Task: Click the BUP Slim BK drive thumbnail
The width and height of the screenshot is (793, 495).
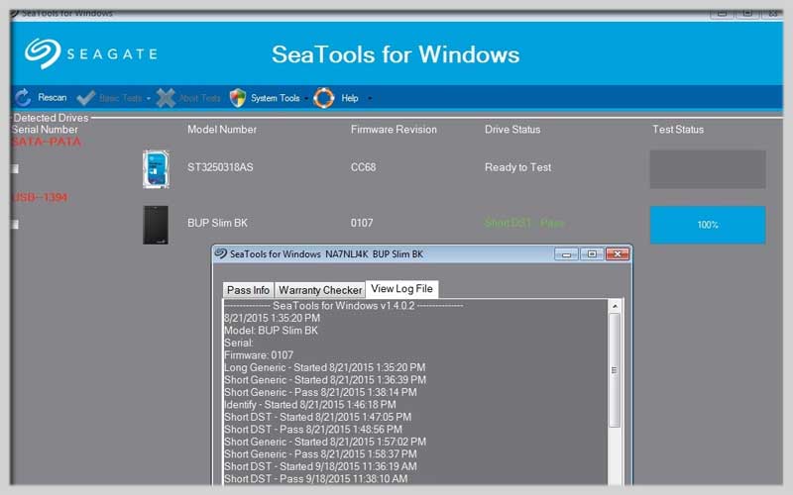Action: (x=156, y=225)
